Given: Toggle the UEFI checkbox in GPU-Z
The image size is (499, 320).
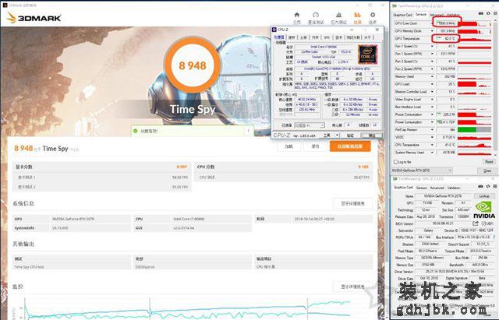Looking at the screenshot, I should coord(483,223).
